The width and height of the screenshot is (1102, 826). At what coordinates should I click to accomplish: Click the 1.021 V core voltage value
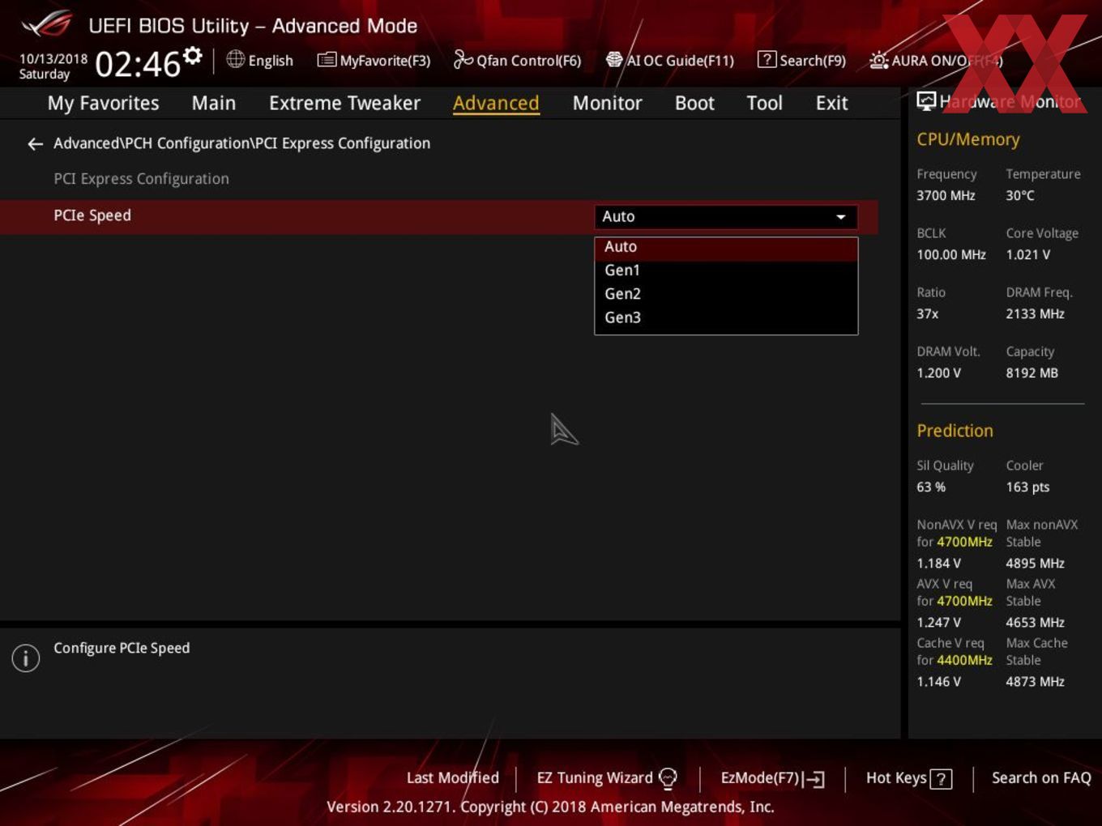point(1027,254)
